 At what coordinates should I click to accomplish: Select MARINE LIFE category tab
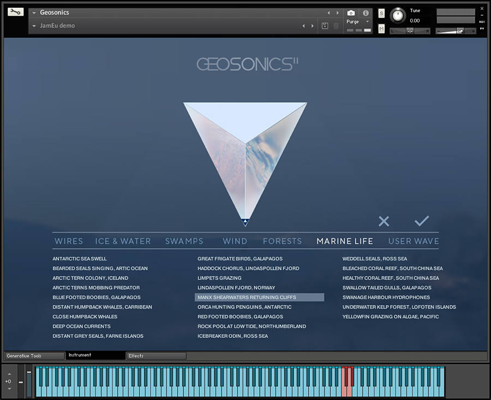point(345,241)
